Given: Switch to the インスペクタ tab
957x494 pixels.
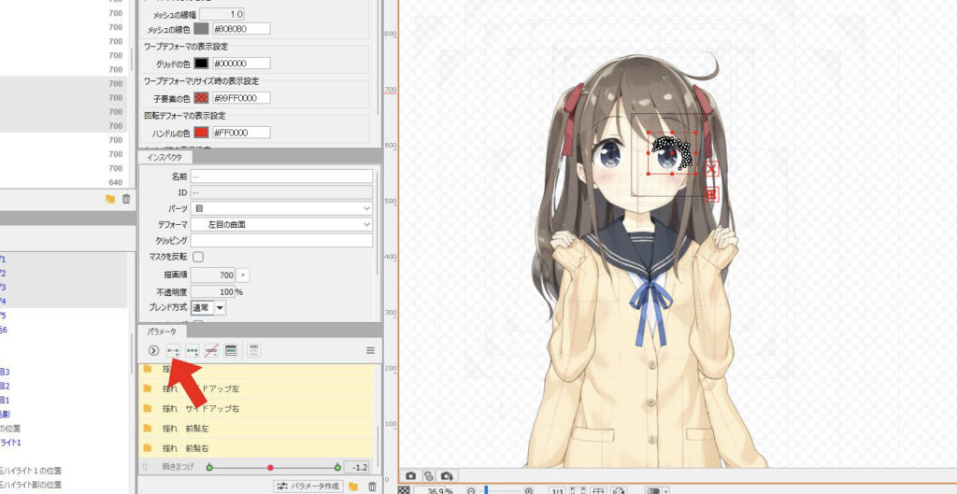Looking at the screenshot, I should point(164,157).
